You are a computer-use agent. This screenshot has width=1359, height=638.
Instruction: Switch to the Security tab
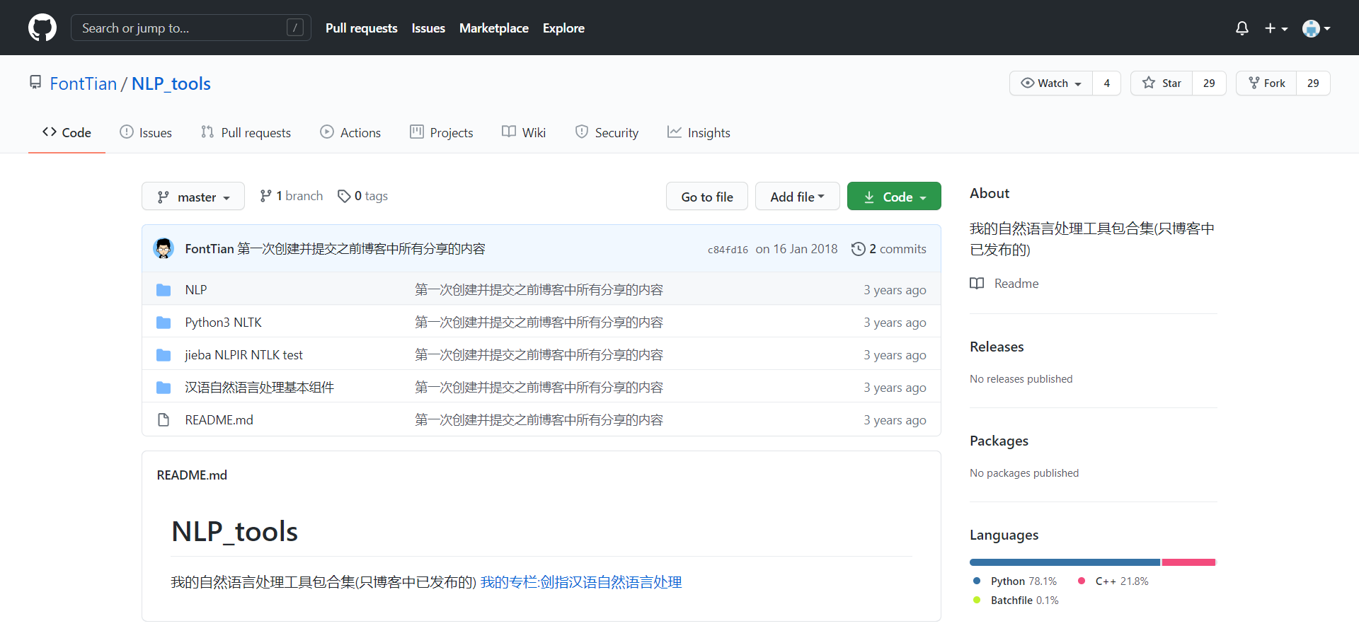607,132
